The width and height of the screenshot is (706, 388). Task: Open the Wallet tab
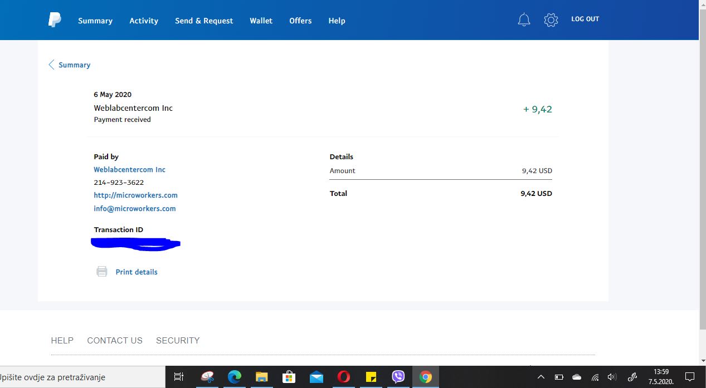pos(261,21)
